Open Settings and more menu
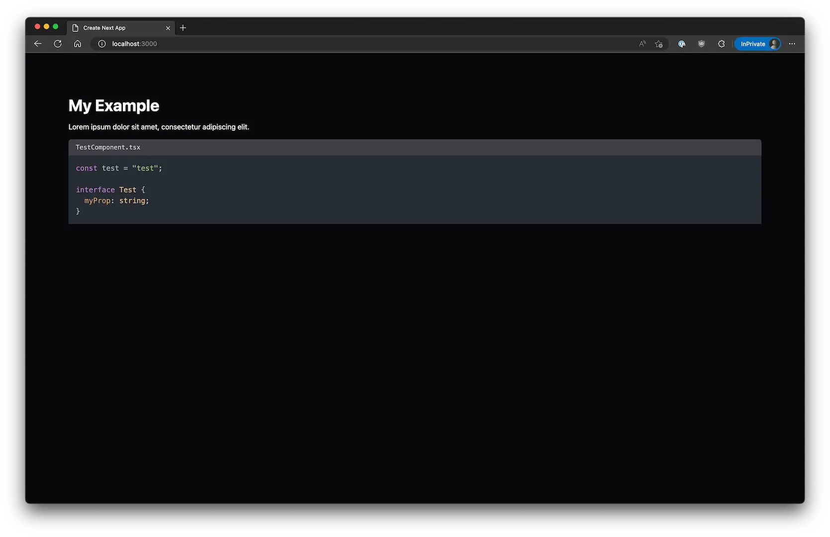Image resolution: width=830 pixels, height=537 pixels. click(x=792, y=44)
